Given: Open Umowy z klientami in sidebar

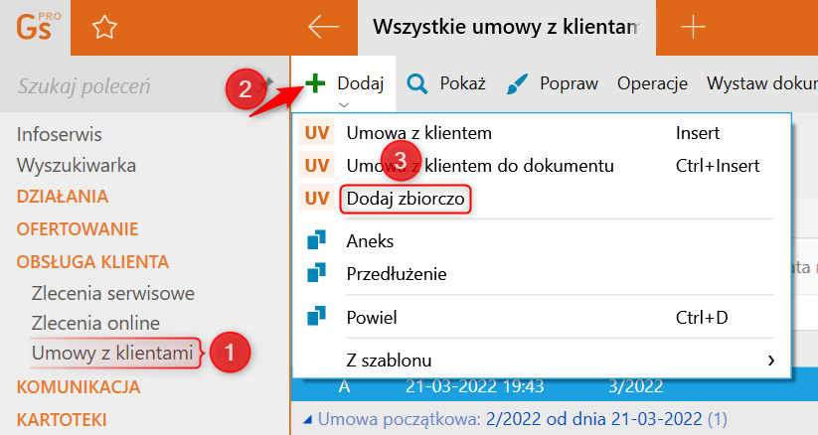Looking at the screenshot, I should coord(112,352).
